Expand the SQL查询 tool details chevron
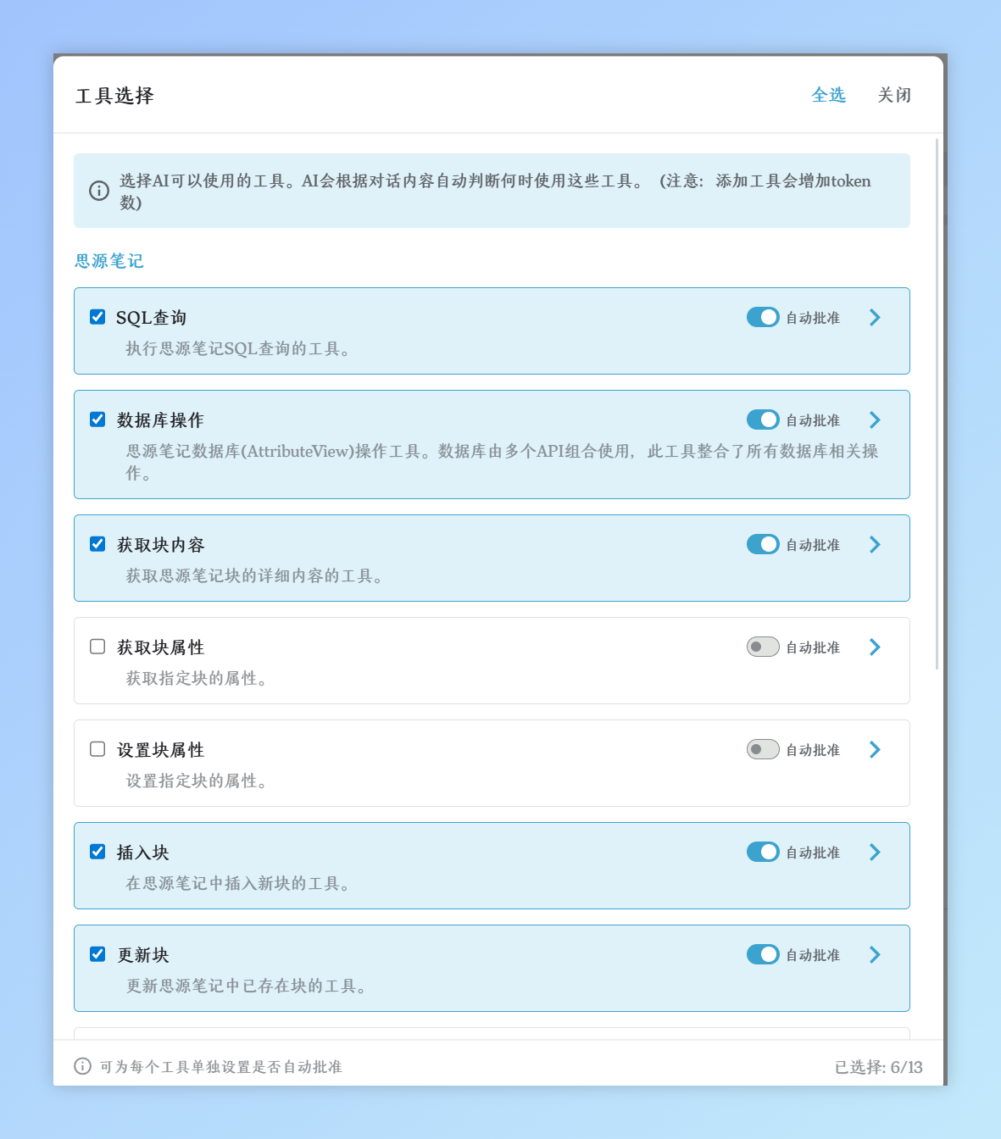Image resolution: width=1001 pixels, height=1139 pixels. pos(875,317)
